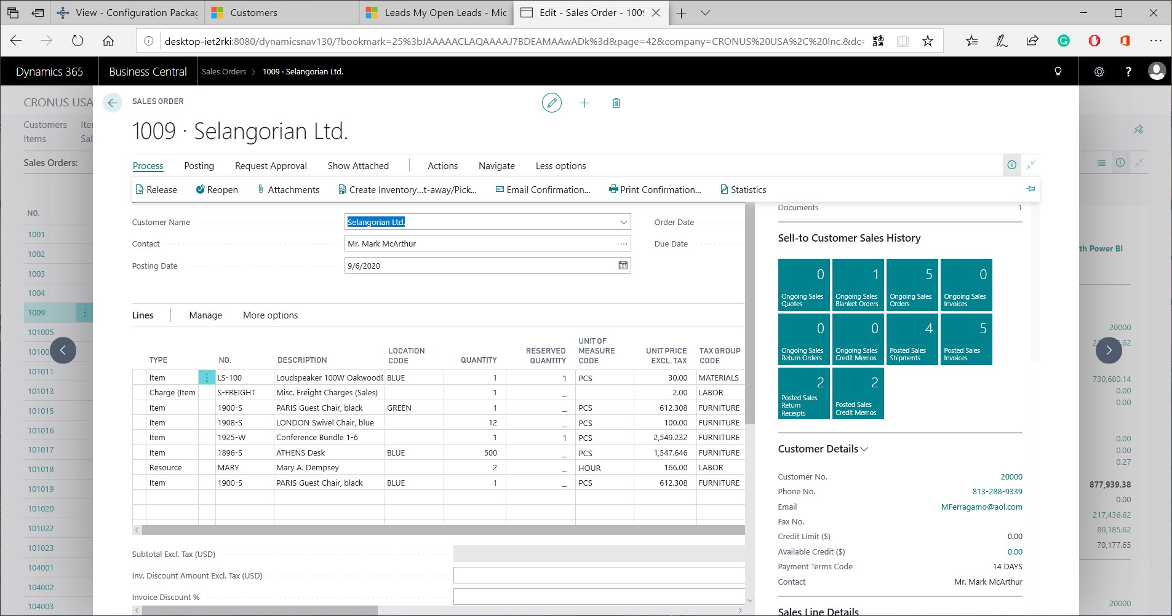This screenshot has height=616, width=1172.
Task: Show More options for Lines
Action: (270, 315)
